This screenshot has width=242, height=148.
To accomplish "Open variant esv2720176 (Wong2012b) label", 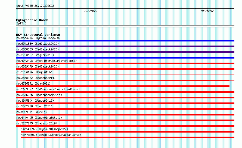I will (34, 72).
